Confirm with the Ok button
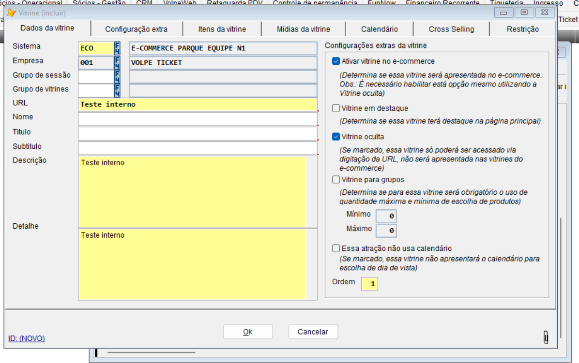Image resolution: width=579 pixels, height=363 pixels. (x=248, y=332)
